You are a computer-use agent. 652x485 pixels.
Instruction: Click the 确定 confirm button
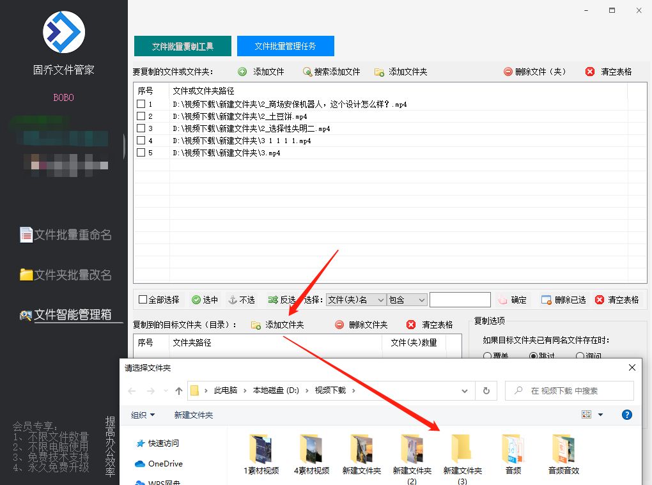[x=512, y=300]
